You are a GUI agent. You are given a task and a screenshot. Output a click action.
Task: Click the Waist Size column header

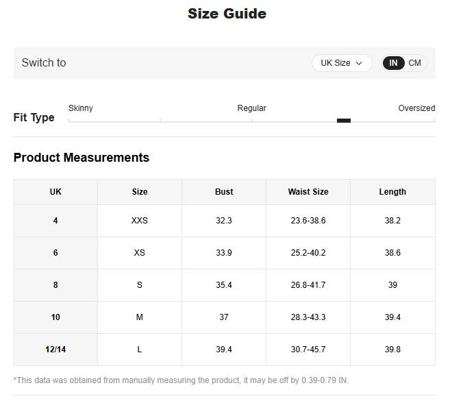pyautogui.click(x=308, y=192)
